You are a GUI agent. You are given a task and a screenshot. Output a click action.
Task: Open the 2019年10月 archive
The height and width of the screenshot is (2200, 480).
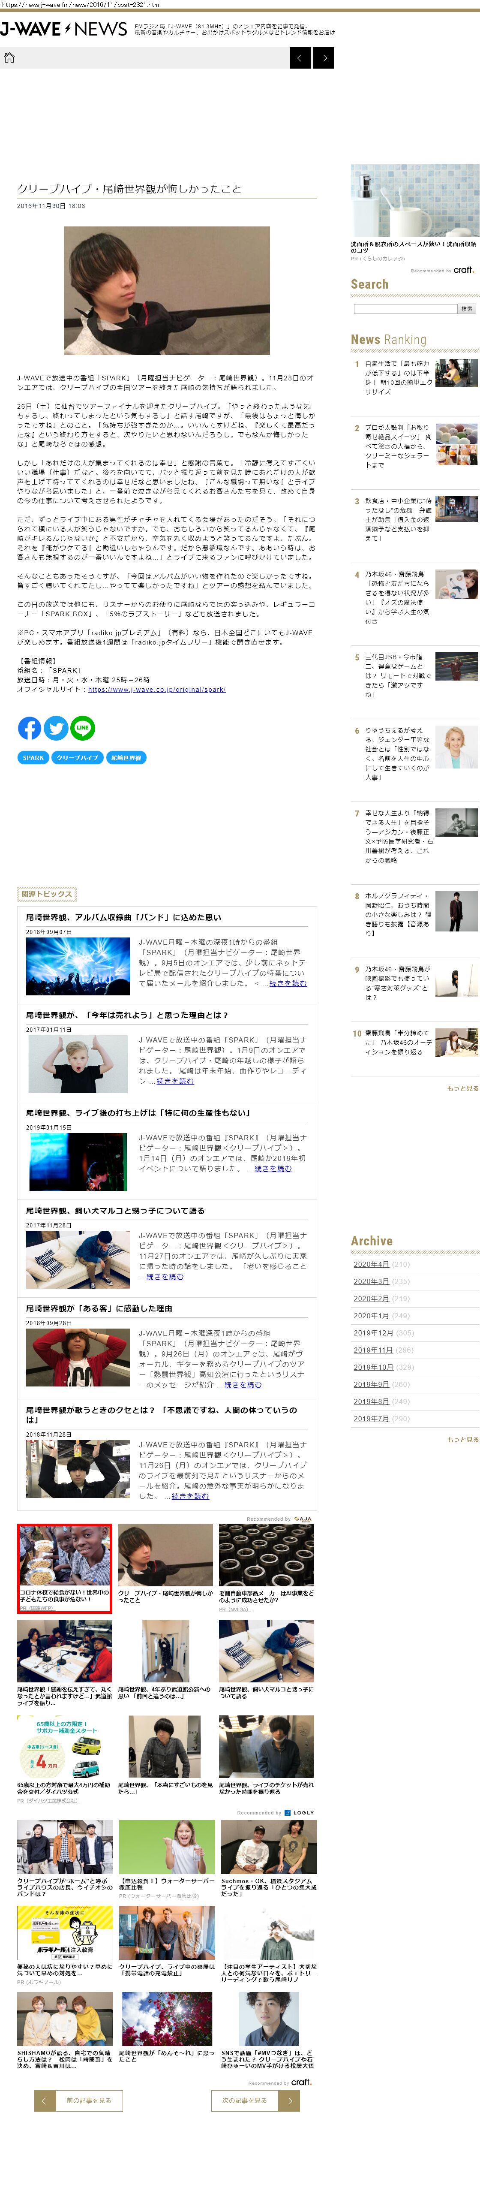point(373,1366)
